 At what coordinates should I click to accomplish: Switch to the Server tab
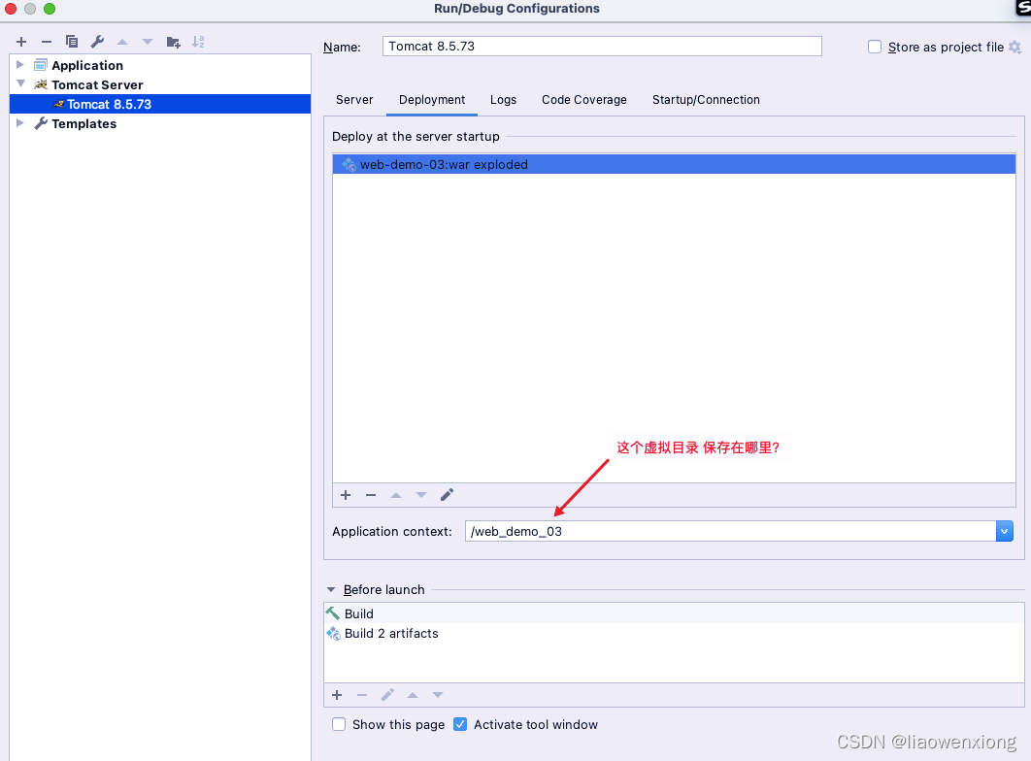point(354,100)
